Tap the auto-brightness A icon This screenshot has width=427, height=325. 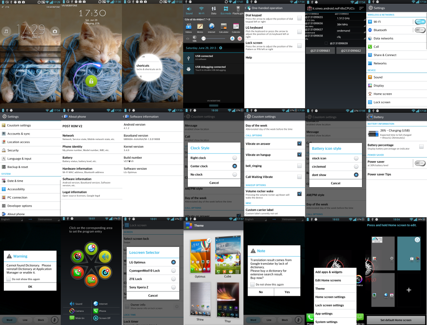(232, 39)
